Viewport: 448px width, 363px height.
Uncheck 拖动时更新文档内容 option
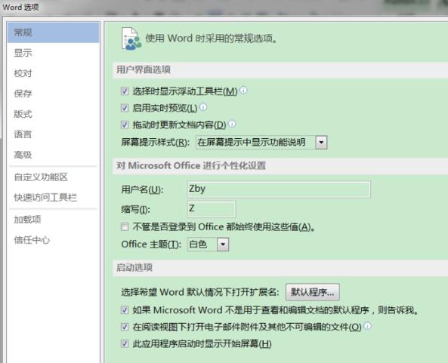coord(125,125)
